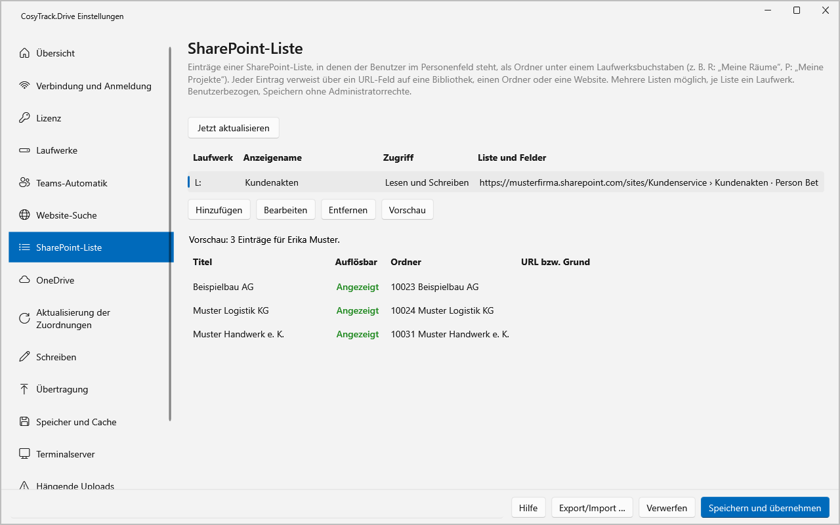This screenshot has width=840, height=525.
Task: Remove the entry using Entfernen
Action: coord(348,210)
